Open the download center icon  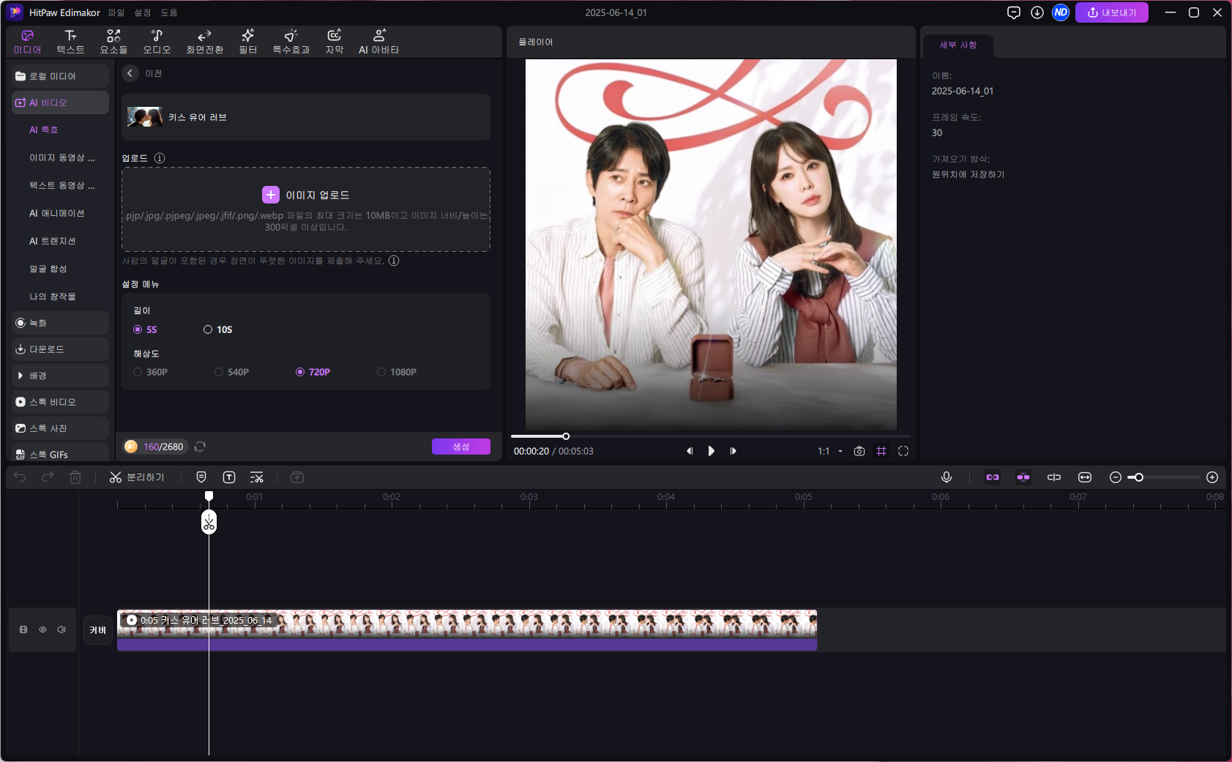(1037, 12)
